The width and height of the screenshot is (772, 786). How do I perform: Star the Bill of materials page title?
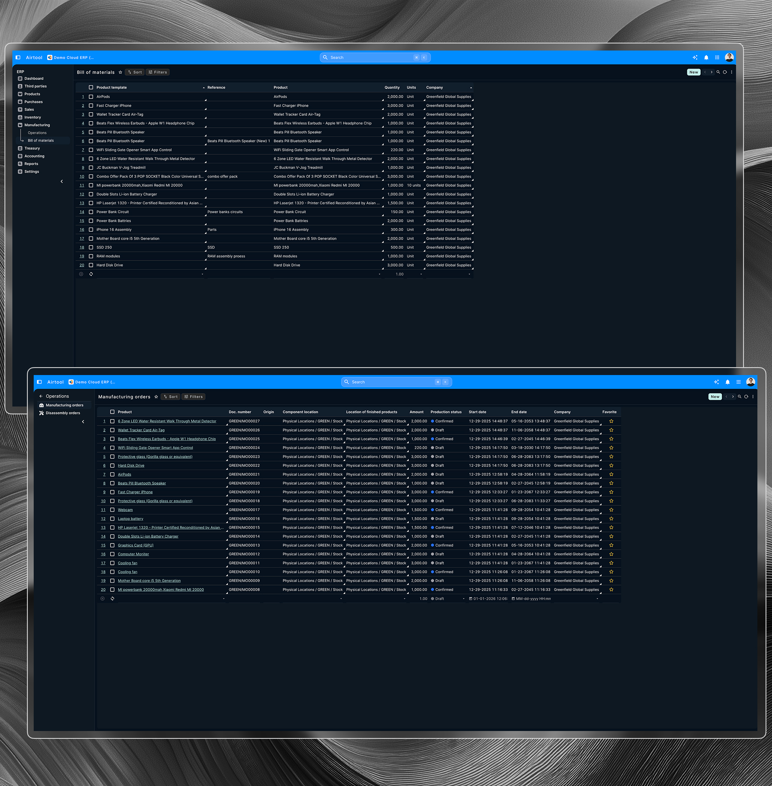pyautogui.click(x=120, y=73)
